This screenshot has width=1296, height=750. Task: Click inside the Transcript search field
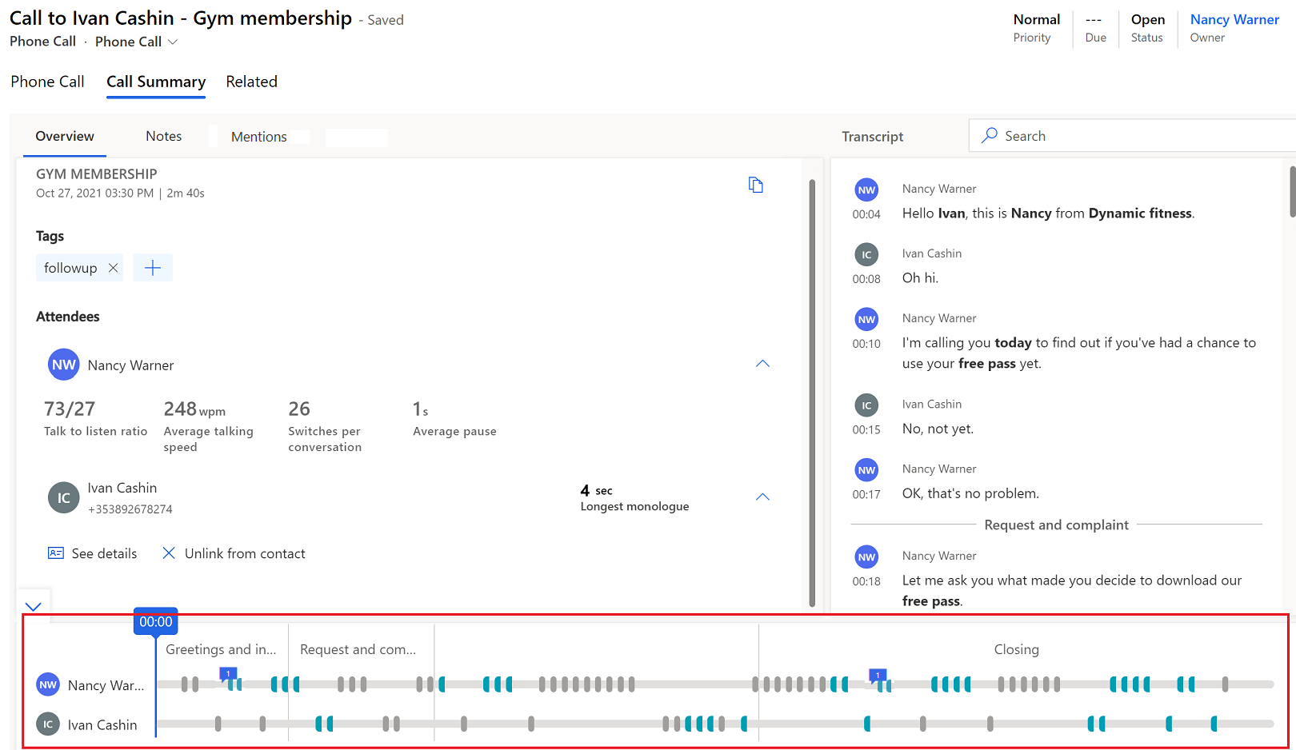(1120, 135)
